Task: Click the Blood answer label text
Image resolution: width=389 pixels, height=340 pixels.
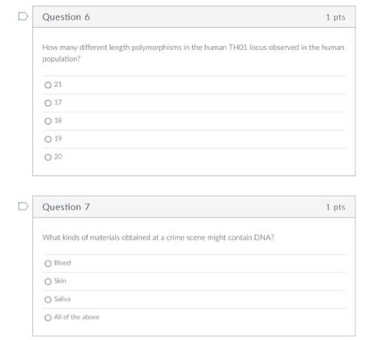Action: (x=62, y=263)
